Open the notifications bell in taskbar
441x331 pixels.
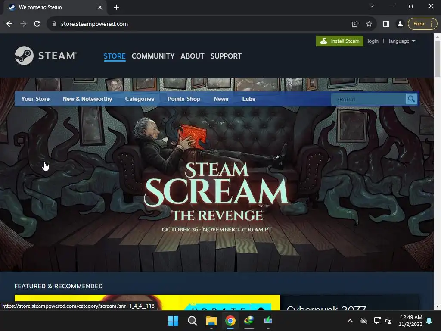tap(429, 321)
